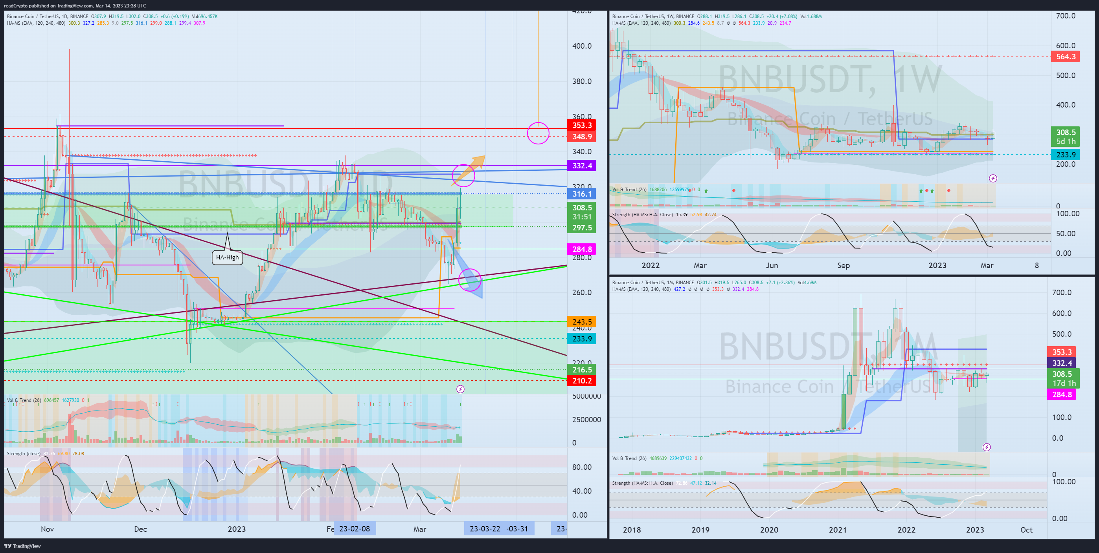Click the TradingView logo at bottom left
The image size is (1099, 553).
tap(22, 546)
